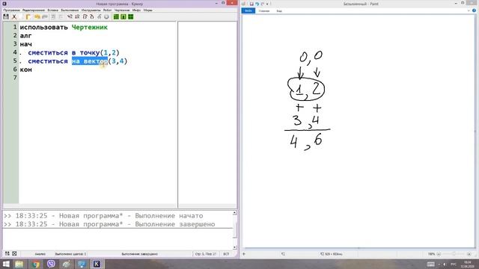The height and width of the screenshot is (269, 479).
Task: Click the yellow Undo arrow in Kumir toolbar
Action: [x=37, y=16]
